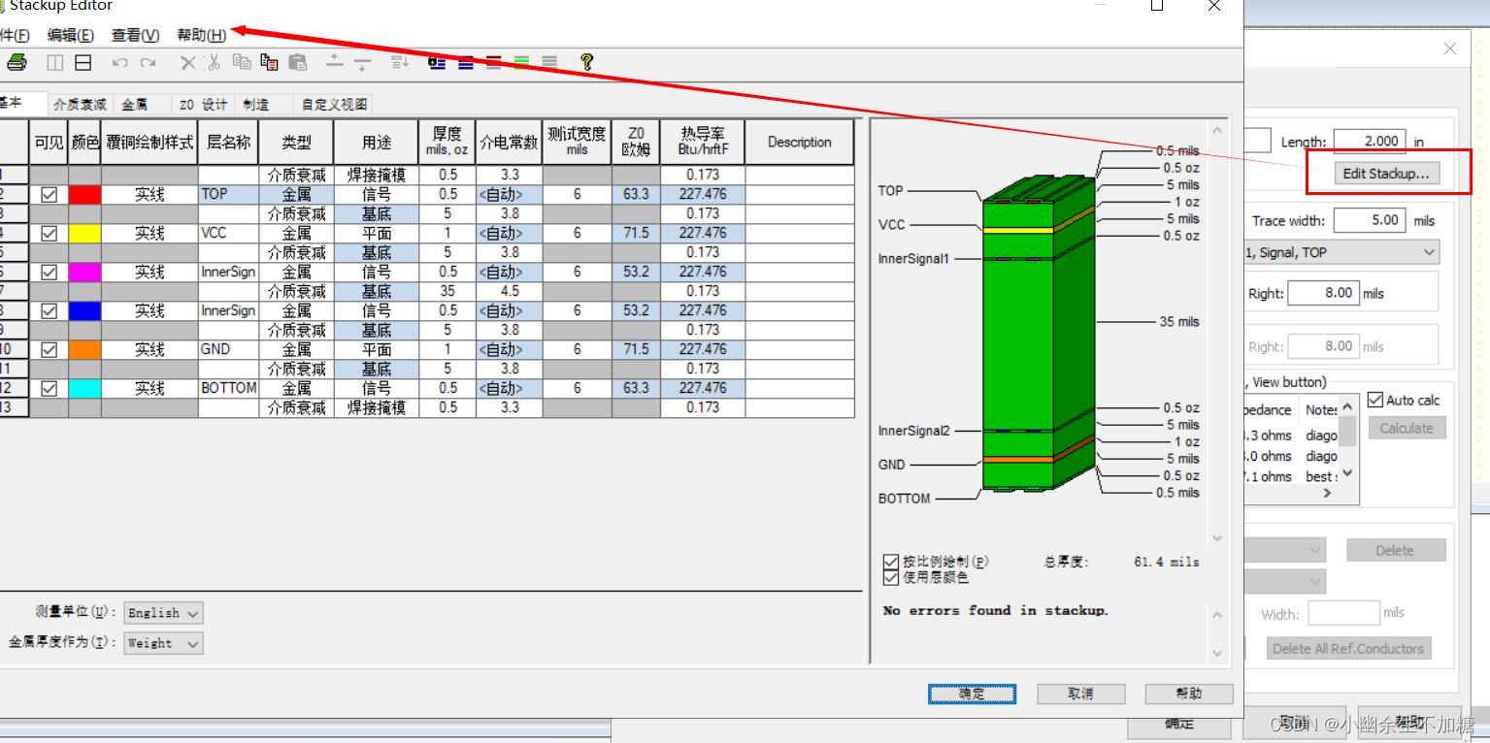Click the move layer down icon

point(362,63)
